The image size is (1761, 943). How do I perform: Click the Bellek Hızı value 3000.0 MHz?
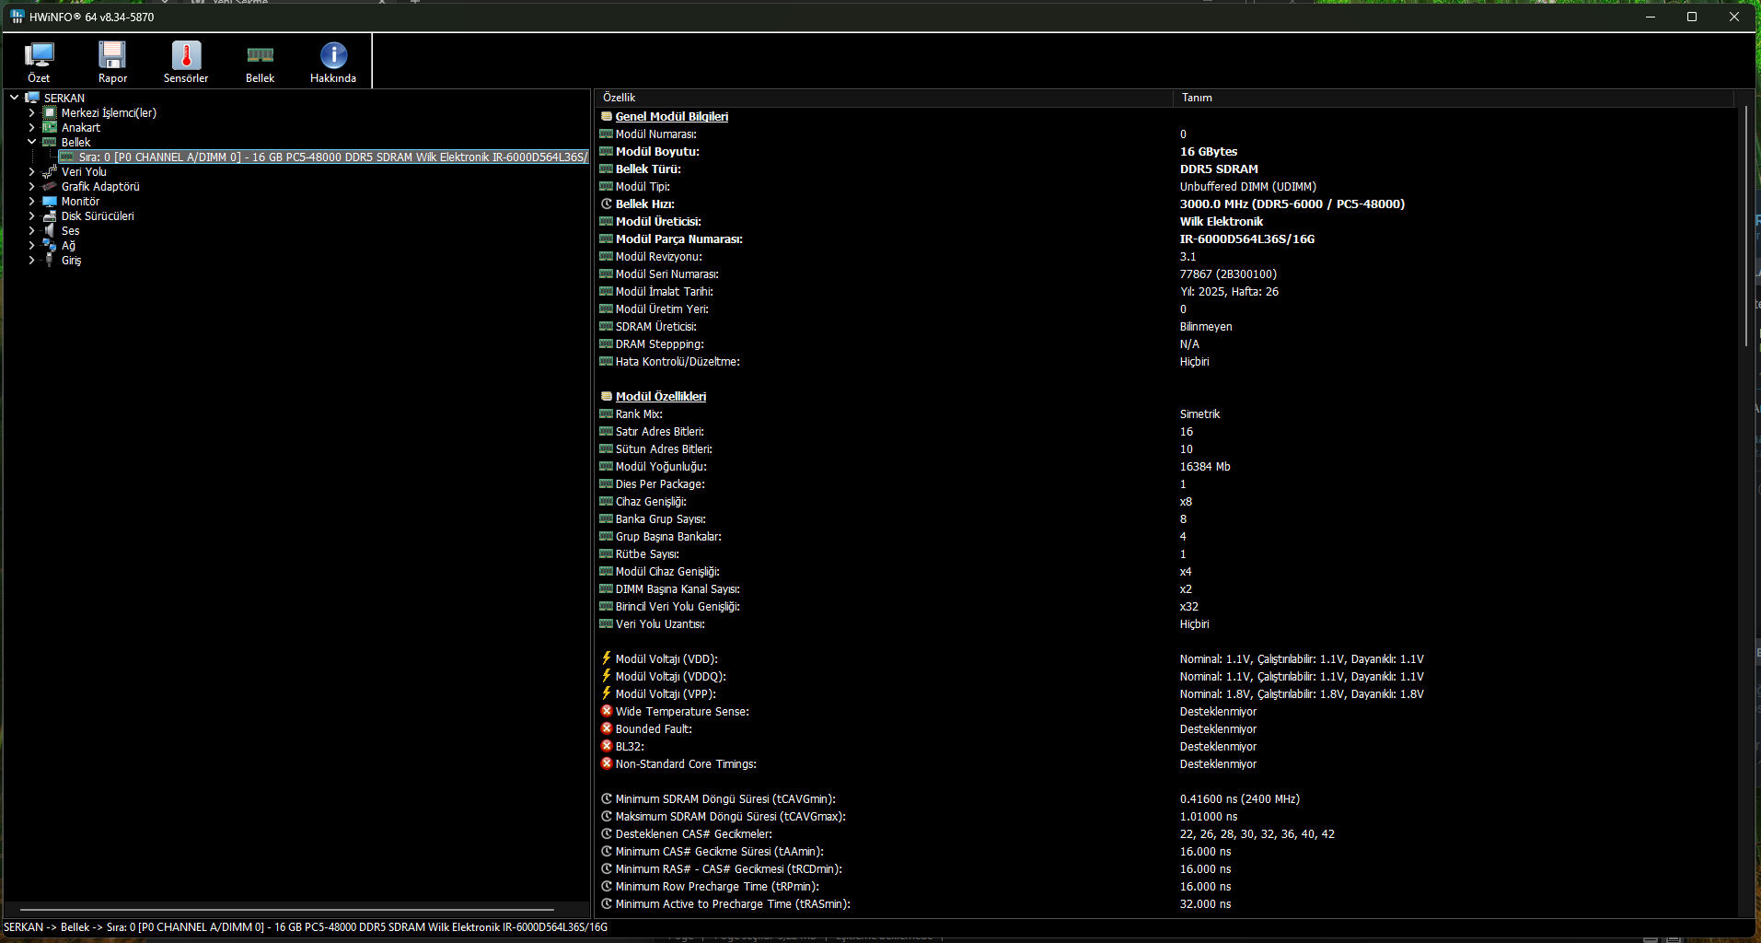1292,204
